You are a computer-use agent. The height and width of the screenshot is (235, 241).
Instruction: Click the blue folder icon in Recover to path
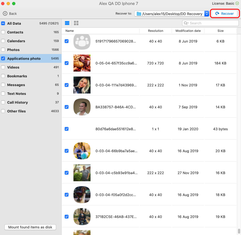pyautogui.click(x=139, y=14)
